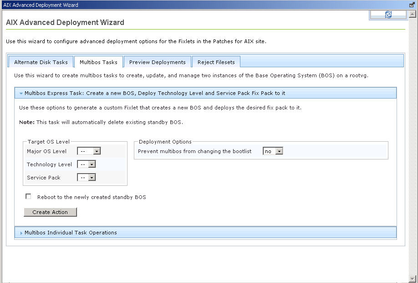Image resolution: width=418 pixels, height=283 pixels.
Task: Collapse the Multibos Express Task section
Action: coord(205,93)
